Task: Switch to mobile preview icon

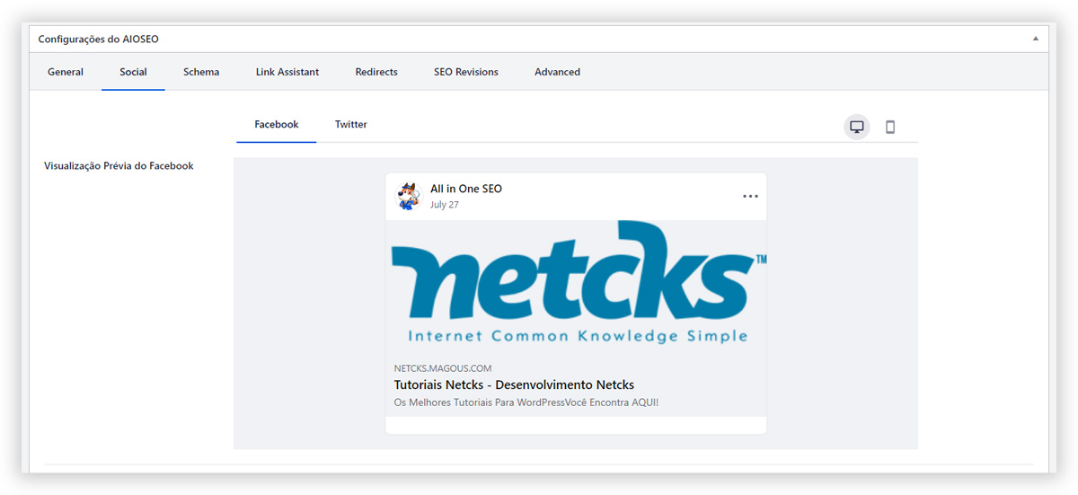Action: 890,127
